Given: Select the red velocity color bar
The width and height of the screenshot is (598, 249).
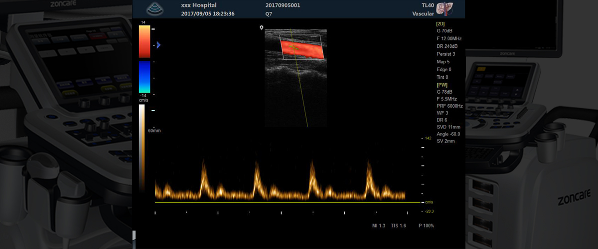Looking at the screenshot, I should click(x=145, y=42).
